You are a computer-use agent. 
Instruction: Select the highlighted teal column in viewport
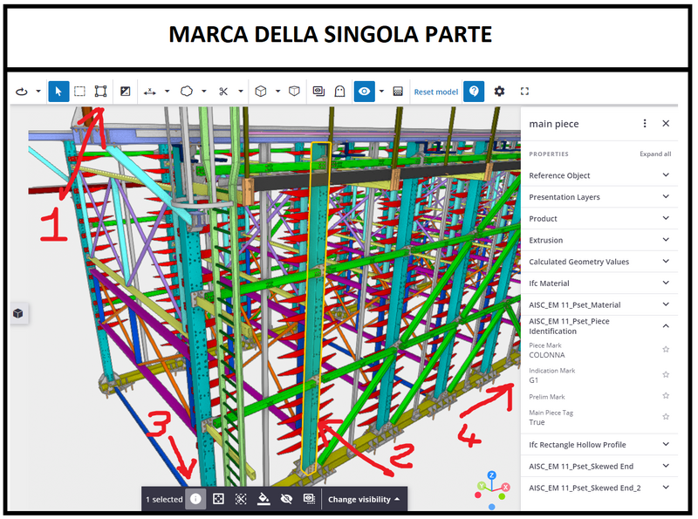[x=316, y=307]
